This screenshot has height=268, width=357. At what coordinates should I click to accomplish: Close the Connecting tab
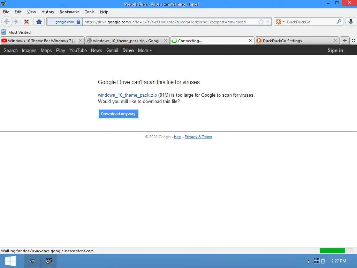click(x=250, y=40)
